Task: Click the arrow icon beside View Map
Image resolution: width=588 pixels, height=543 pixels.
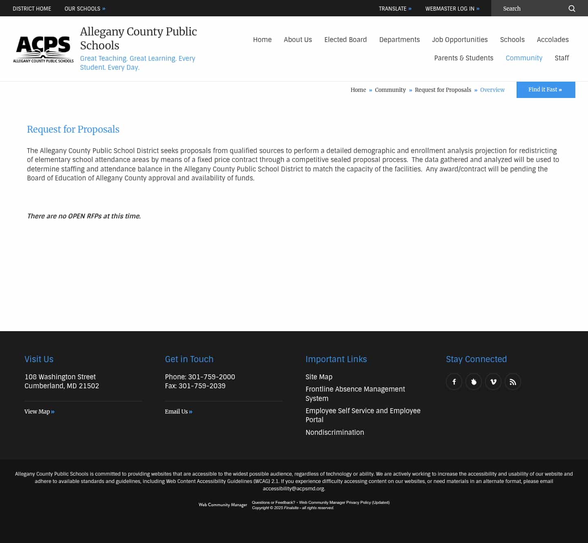Action: 52,412
